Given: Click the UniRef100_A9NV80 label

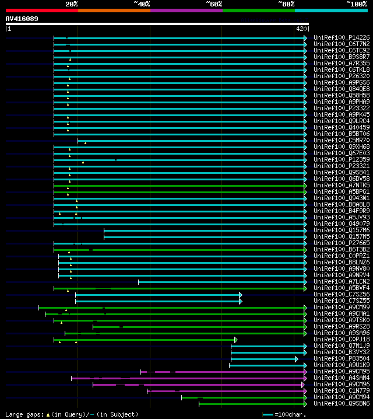Looking at the screenshot, I should 342,268.
